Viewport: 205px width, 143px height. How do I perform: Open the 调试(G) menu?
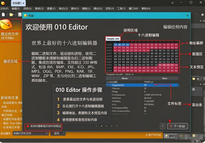tap(98, 9)
